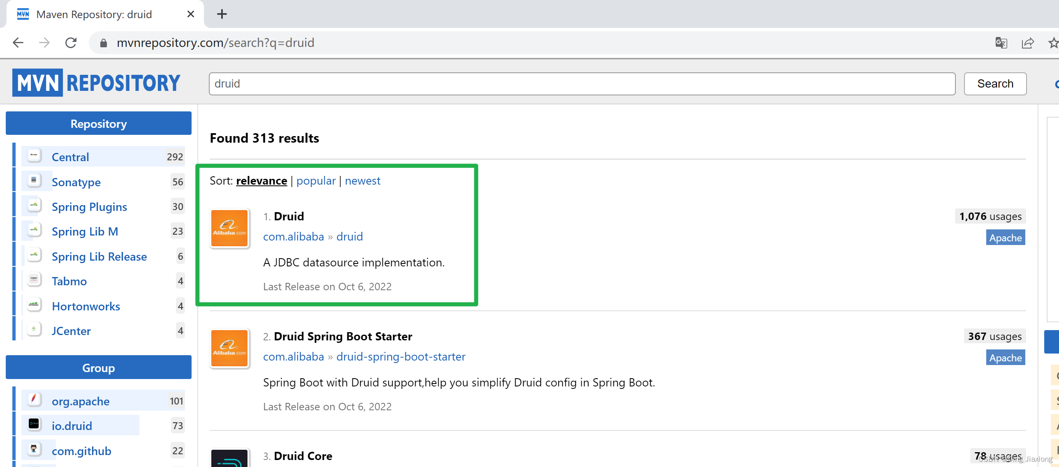Click the 367 usages badge
The image size is (1059, 467).
click(x=994, y=336)
